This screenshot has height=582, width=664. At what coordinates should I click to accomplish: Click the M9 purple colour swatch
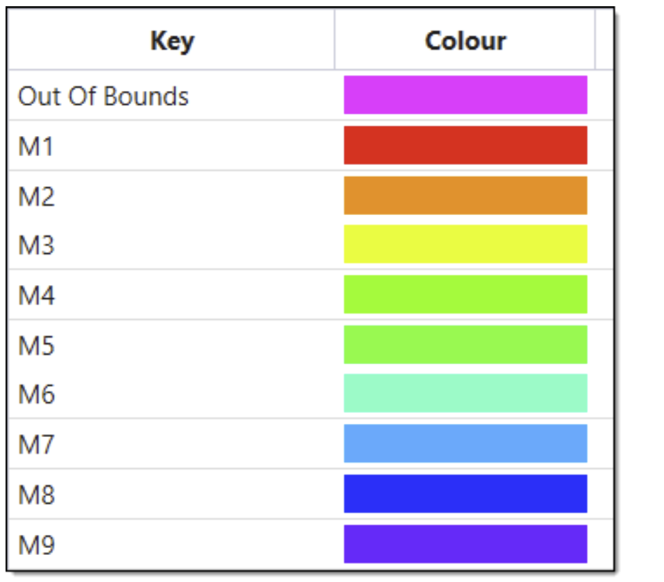[x=465, y=544]
